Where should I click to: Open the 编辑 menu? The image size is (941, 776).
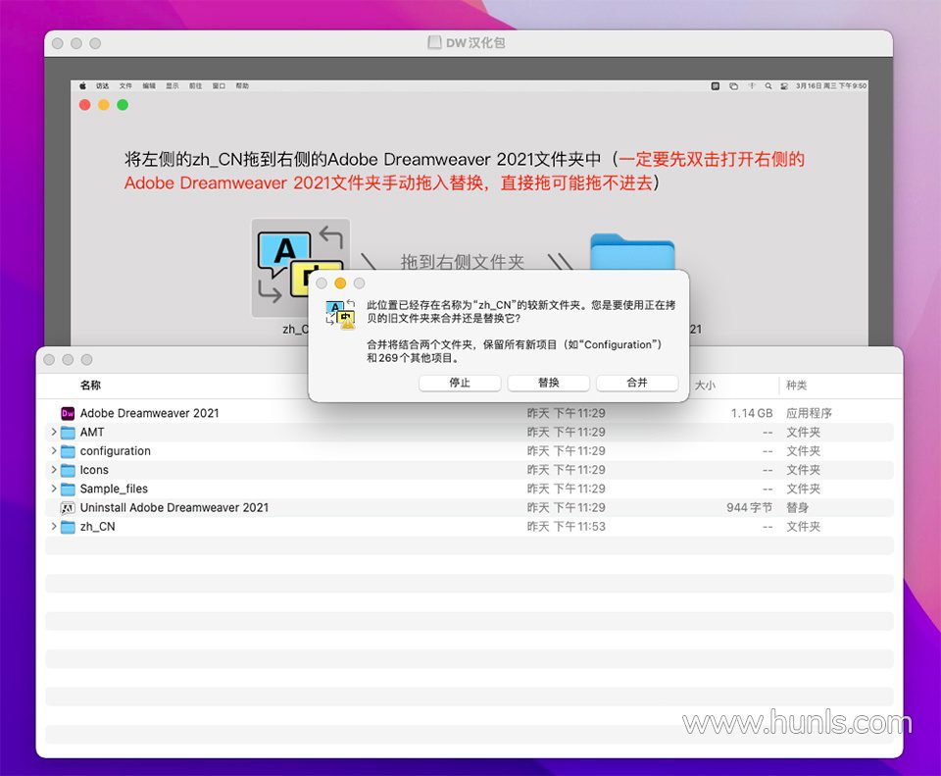[x=149, y=86]
